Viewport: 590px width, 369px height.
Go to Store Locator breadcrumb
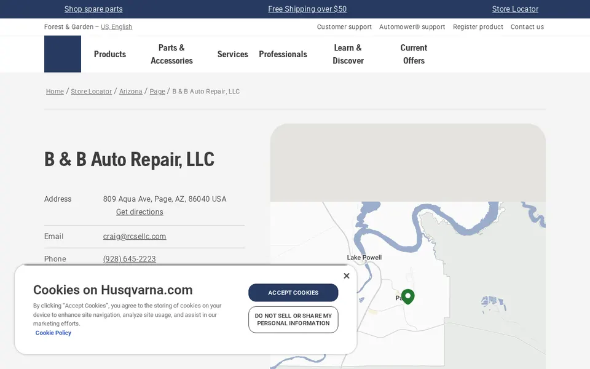(x=92, y=91)
